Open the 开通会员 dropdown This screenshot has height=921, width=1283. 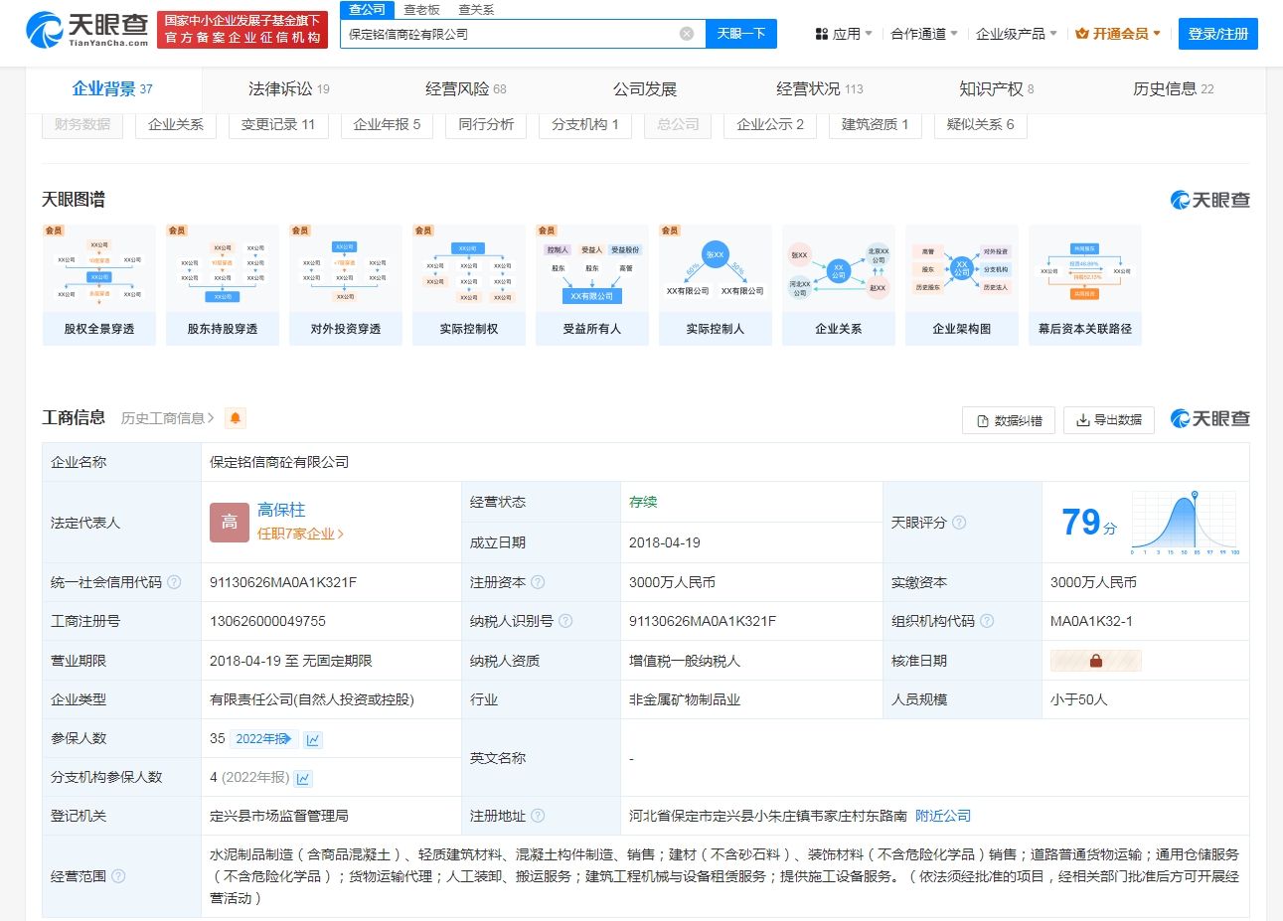pyautogui.click(x=1118, y=34)
